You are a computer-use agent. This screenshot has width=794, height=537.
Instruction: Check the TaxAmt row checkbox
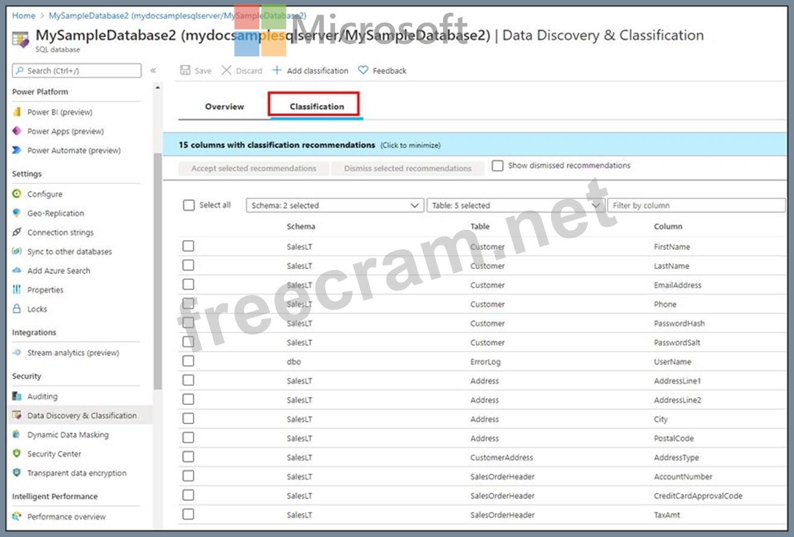coord(188,514)
